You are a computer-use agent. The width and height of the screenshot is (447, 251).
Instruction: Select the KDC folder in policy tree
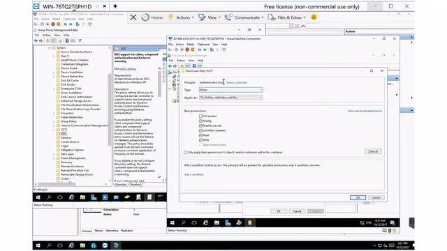[64, 133]
